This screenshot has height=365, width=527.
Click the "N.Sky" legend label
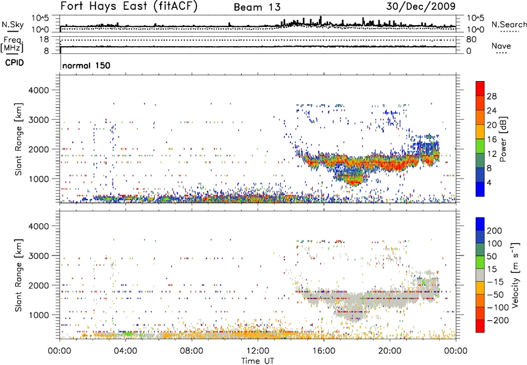click(13, 24)
